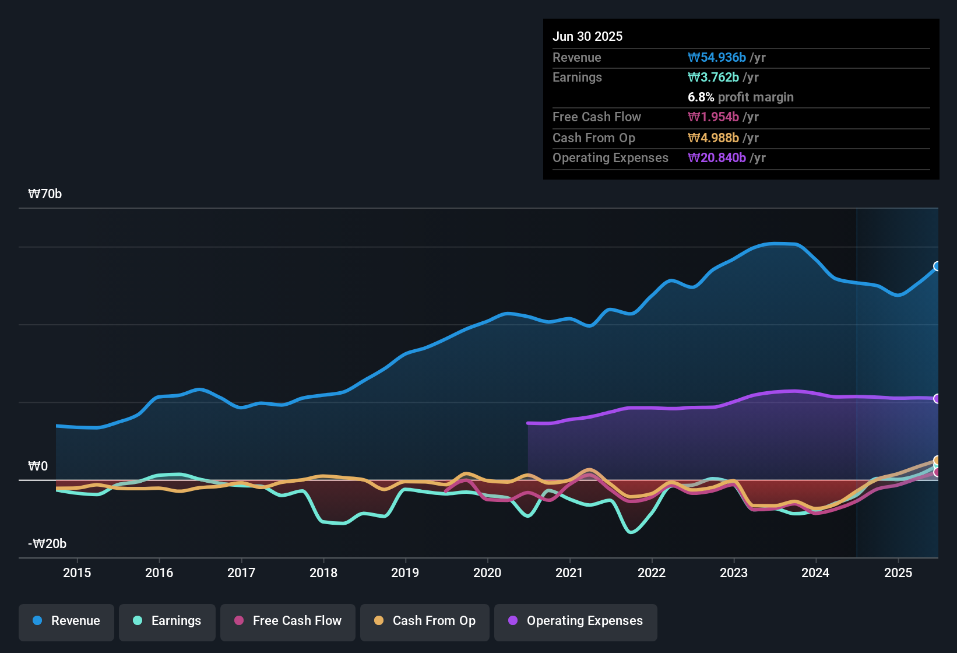Expand the Cash From Op legend entry
Screen dimensions: 957x653
pyautogui.click(x=424, y=621)
